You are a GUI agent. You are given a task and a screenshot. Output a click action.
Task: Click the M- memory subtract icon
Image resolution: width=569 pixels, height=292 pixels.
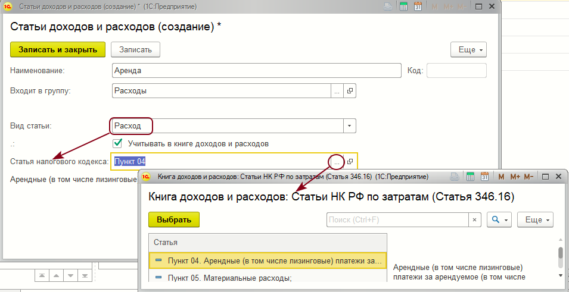click(530, 177)
